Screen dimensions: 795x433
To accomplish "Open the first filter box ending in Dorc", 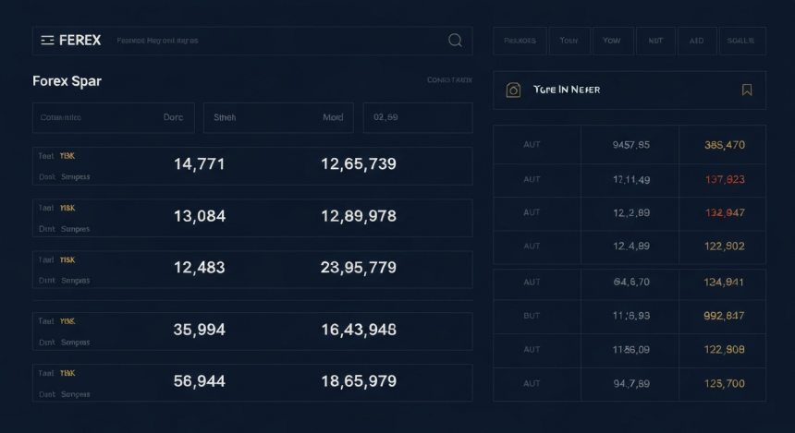I will (114, 118).
